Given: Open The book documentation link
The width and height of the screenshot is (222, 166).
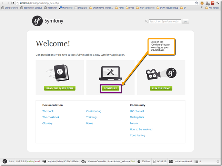Looking at the screenshot, I should [x=48, y=111].
